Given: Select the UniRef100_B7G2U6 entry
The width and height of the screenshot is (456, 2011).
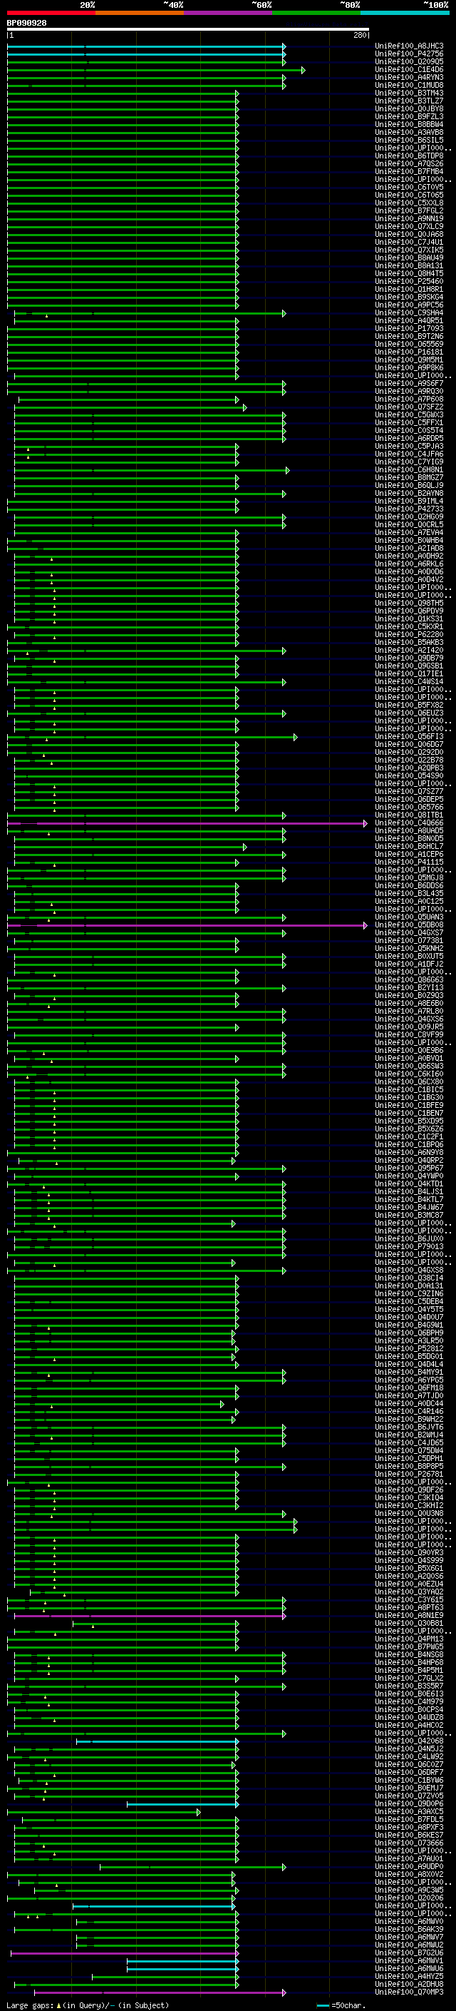Looking at the screenshot, I should coord(409,1953).
